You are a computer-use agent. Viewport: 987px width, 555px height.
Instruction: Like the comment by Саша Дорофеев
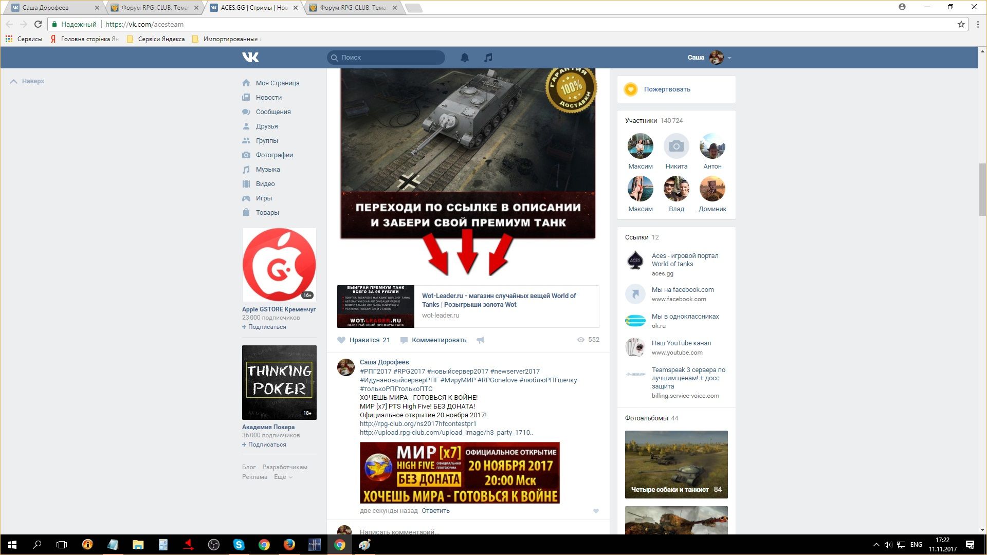596,511
